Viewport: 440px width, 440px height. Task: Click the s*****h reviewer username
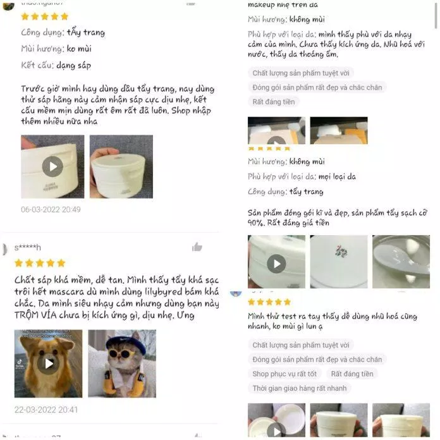pyautogui.click(x=28, y=248)
